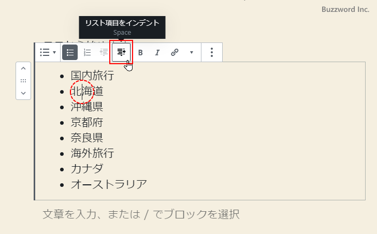
Task: Insert a link with the chain icon
Action: tap(175, 52)
